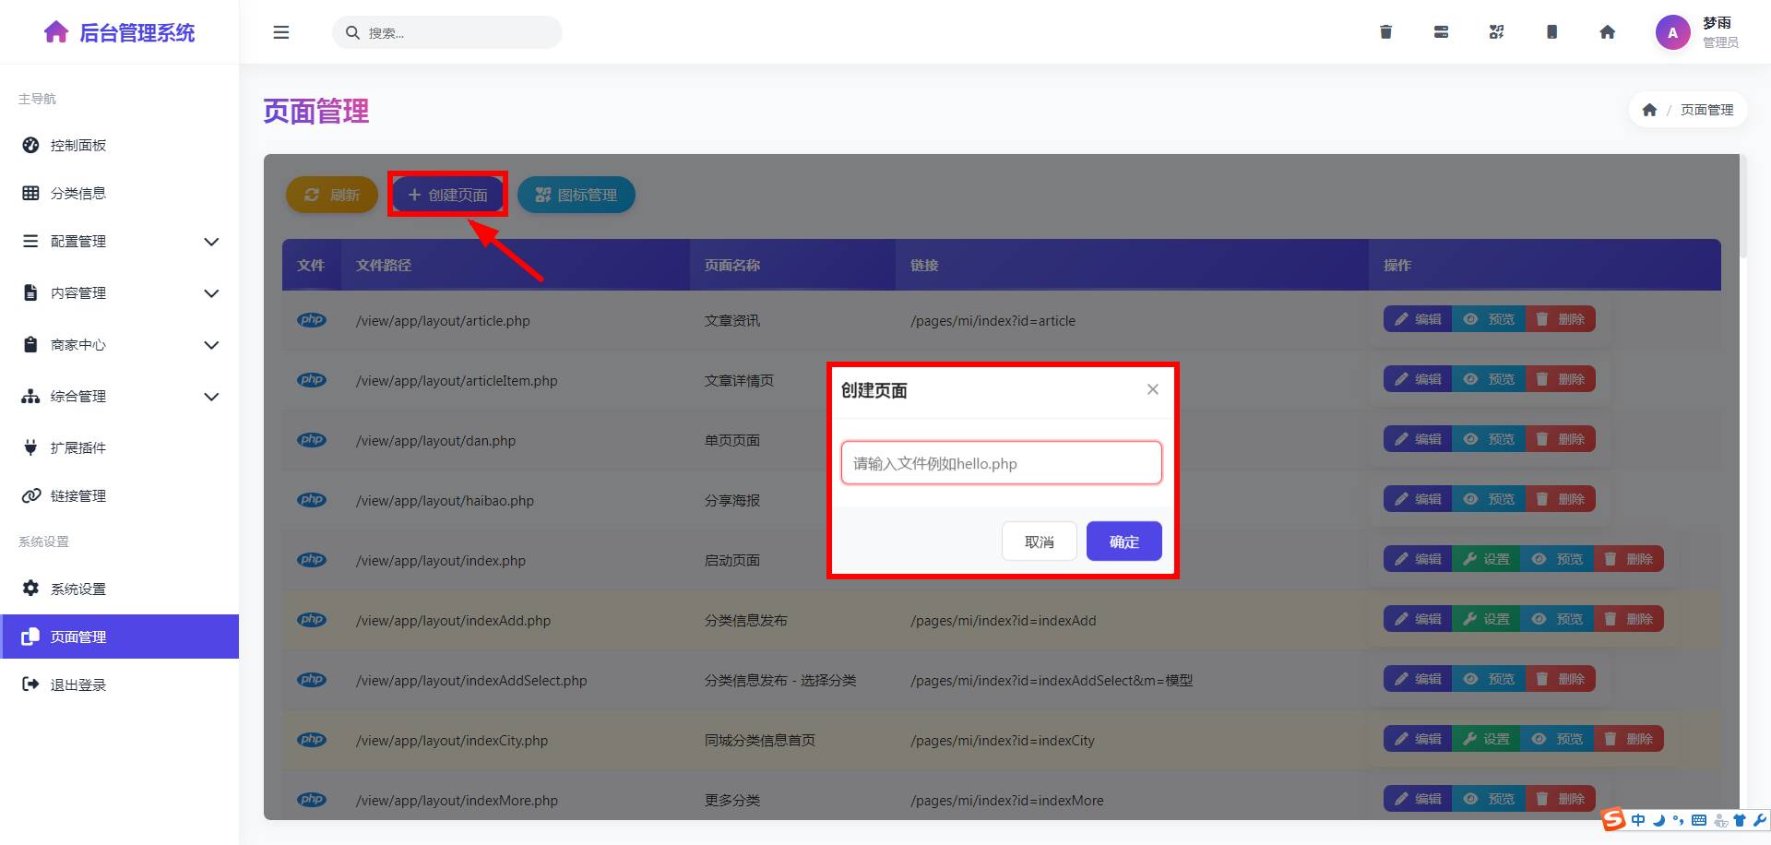Viewport: 1771px width, 845px height.
Task: Click the server icon in top header
Action: tap(1441, 32)
